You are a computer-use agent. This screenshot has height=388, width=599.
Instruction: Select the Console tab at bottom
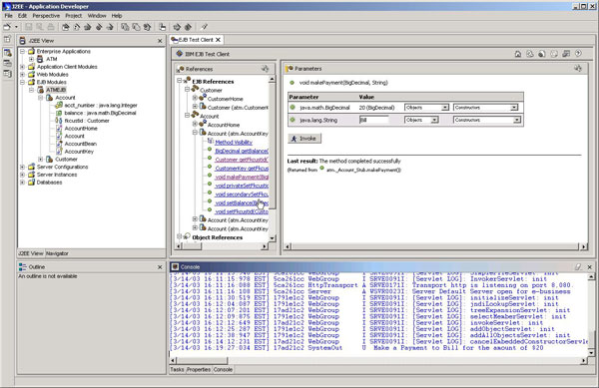click(x=223, y=370)
